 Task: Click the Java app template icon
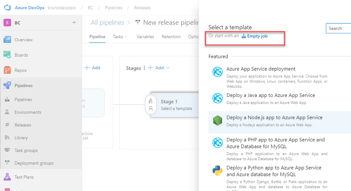pyautogui.click(x=217, y=98)
